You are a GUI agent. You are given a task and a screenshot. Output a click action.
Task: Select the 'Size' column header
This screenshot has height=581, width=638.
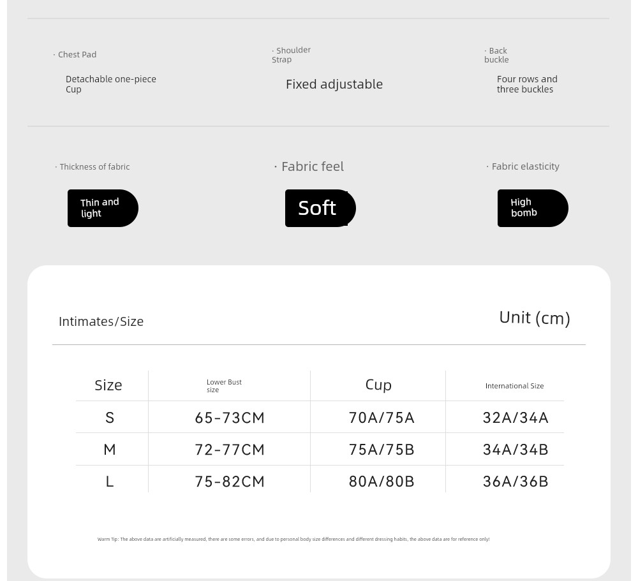[108, 385]
